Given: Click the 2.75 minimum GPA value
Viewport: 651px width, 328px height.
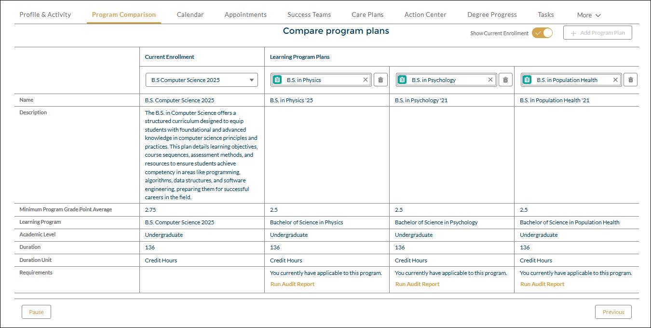Looking at the screenshot, I should click(x=150, y=210).
